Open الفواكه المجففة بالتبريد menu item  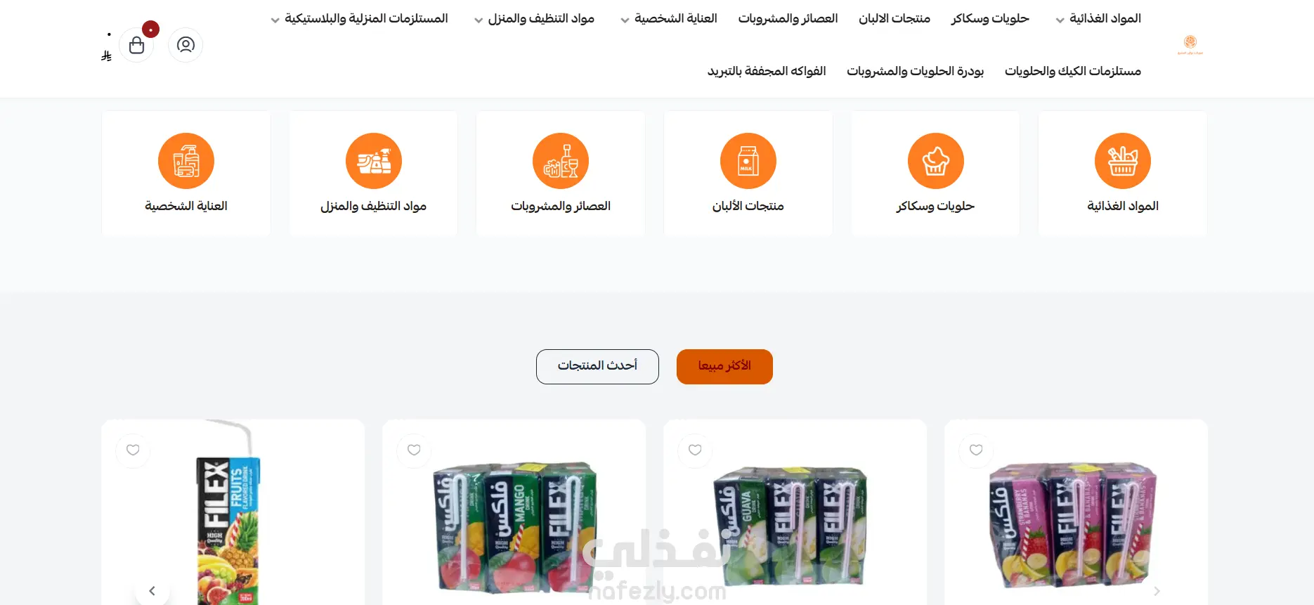coord(767,71)
